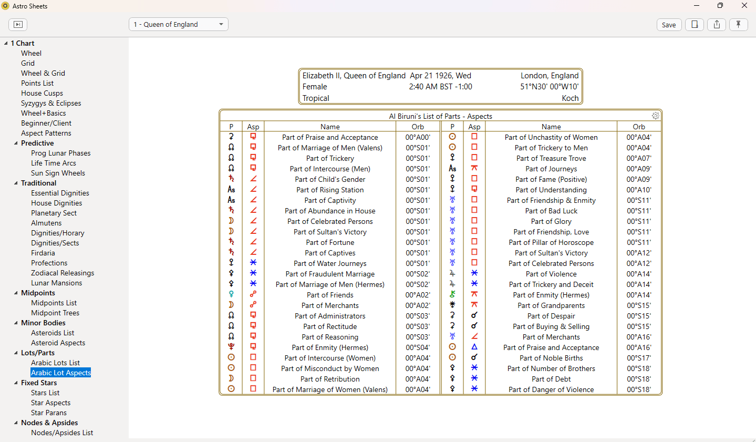
Task: Click the Saturn glyph beside Part of Fortune
Action: pyautogui.click(x=231, y=242)
